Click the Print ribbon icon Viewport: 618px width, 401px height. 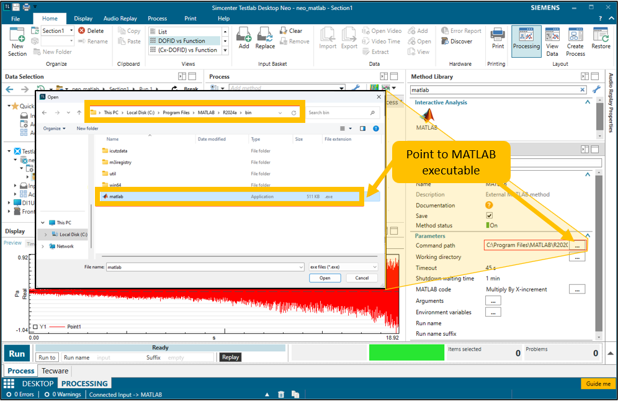click(498, 38)
